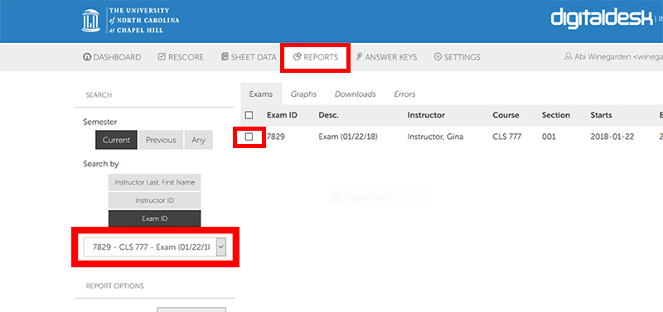The width and height of the screenshot is (663, 312).
Task: Select the Current semester option
Action: pyautogui.click(x=116, y=140)
